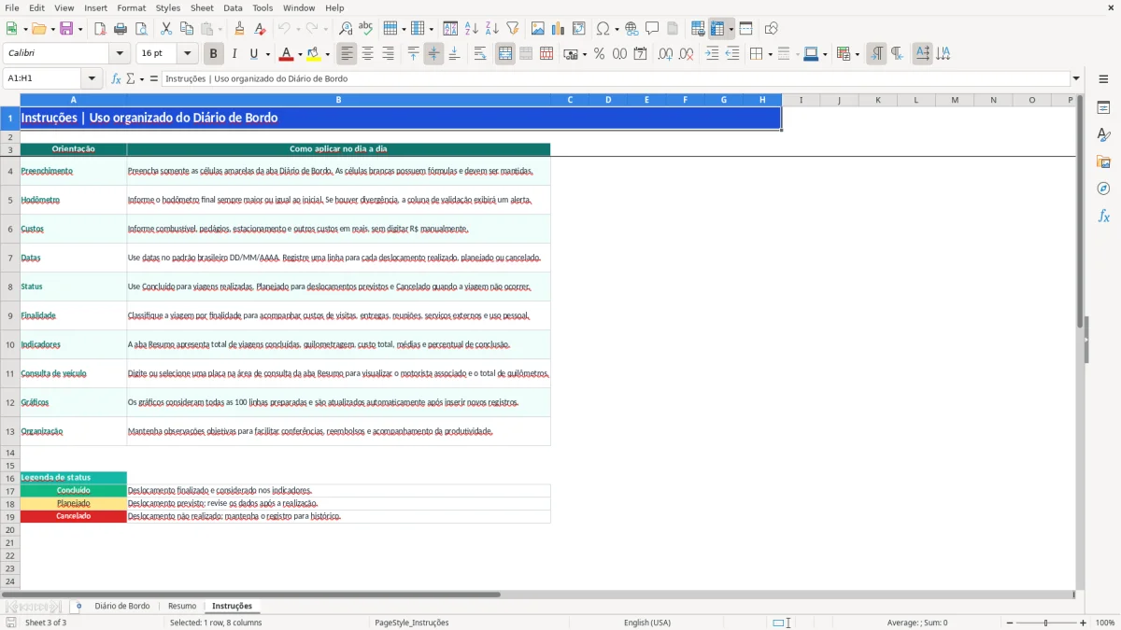Open font color dropdown arrow
Viewport: 1121px width, 630px height.
tap(300, 54)
